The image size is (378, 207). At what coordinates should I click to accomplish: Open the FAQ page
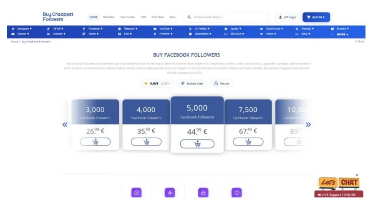pos(143,17)
